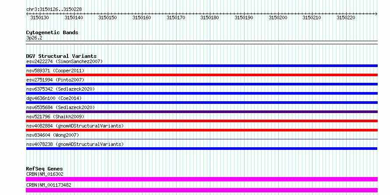390x195 pixels.
Task: Click the 3150200 ruler tick label
Action: [278, 18]
